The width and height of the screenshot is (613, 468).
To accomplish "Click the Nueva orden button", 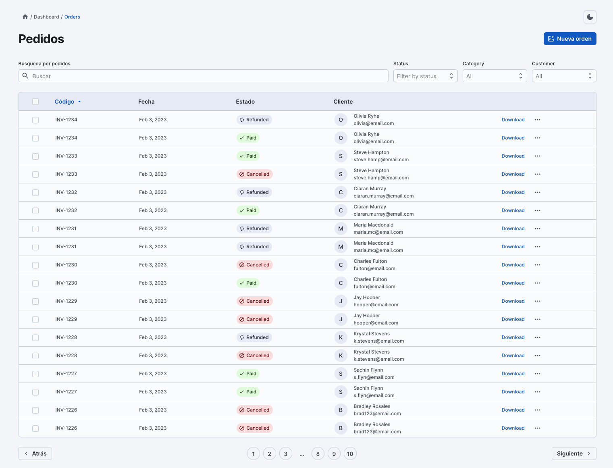I will tap(569, 39).
